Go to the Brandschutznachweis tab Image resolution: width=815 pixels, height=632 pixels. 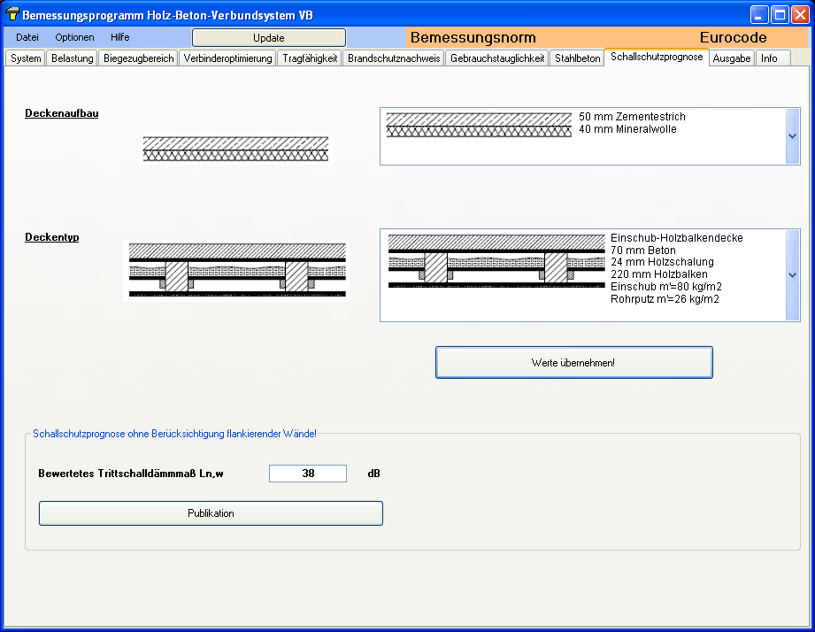(394, 58)
